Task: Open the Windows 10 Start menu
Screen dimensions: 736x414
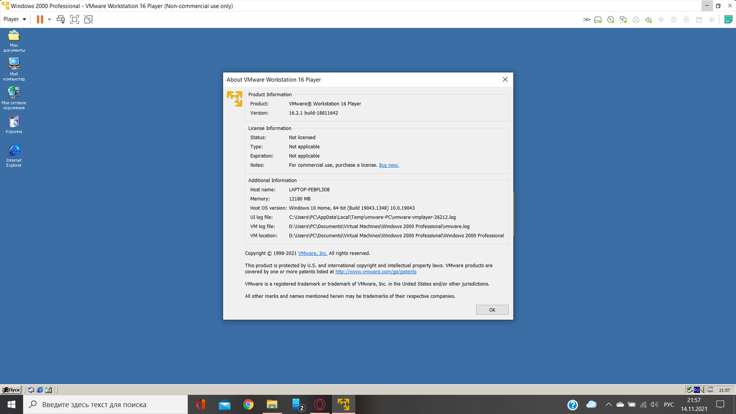Action: click(x=11, y=404)
